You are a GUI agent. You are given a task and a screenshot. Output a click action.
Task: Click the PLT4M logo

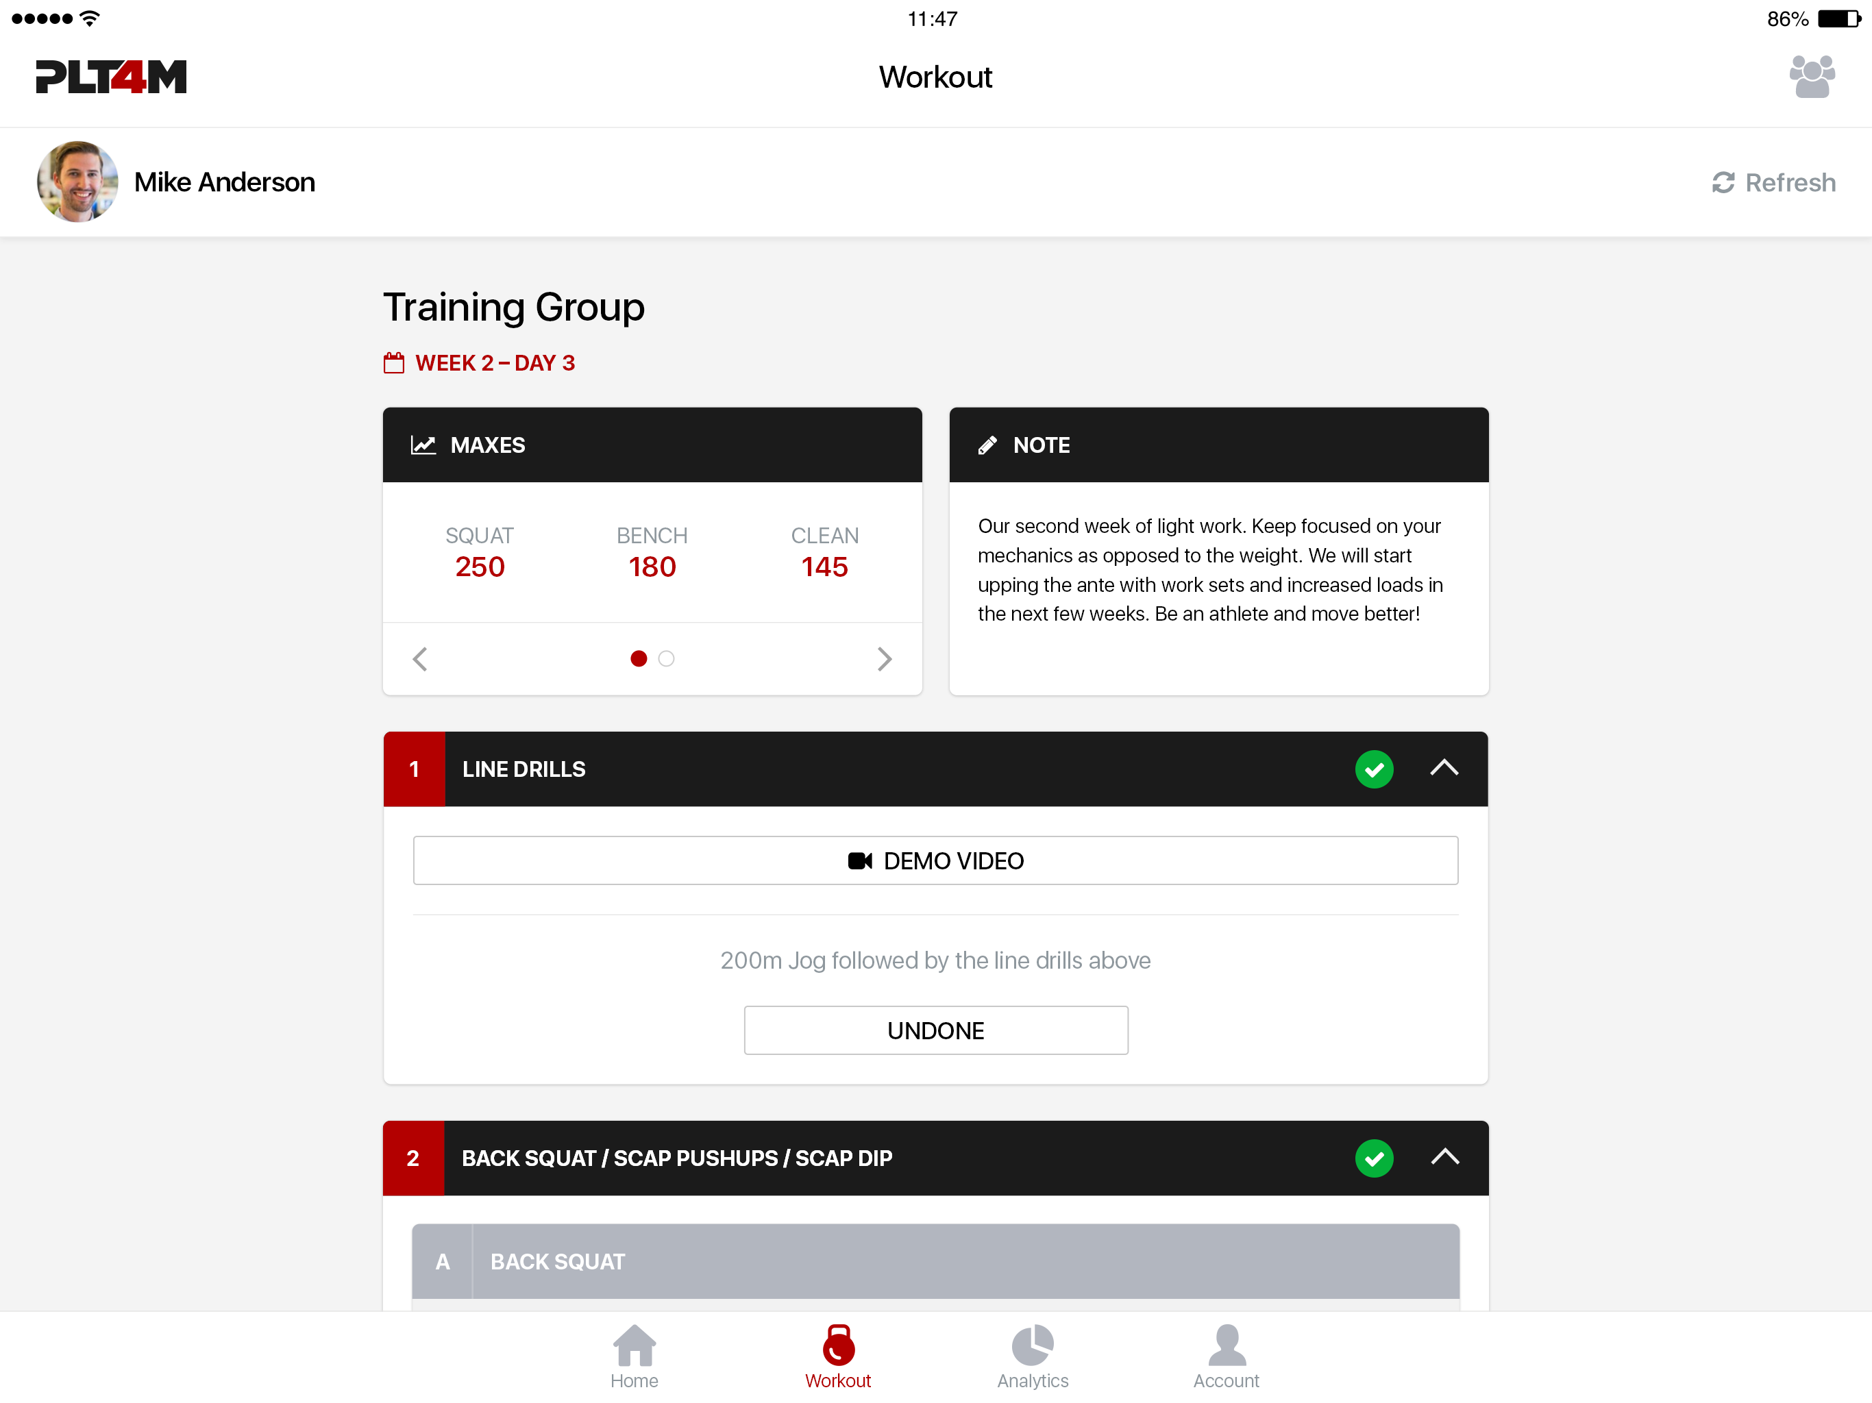point(111,77)
